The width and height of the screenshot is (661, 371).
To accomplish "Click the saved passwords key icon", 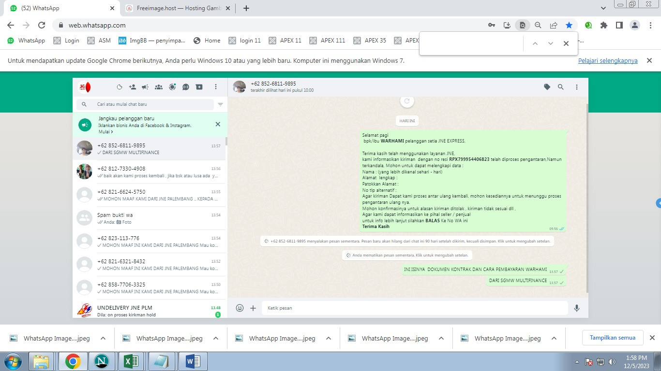I will click(x=491, y=25).
